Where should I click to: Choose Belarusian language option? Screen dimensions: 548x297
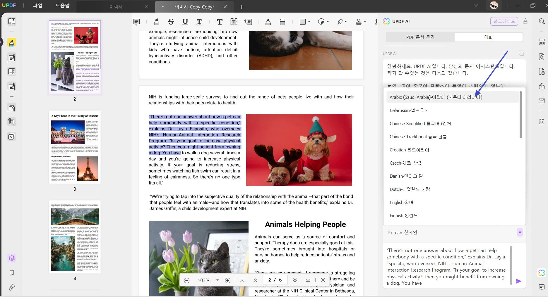pos(452,110)
